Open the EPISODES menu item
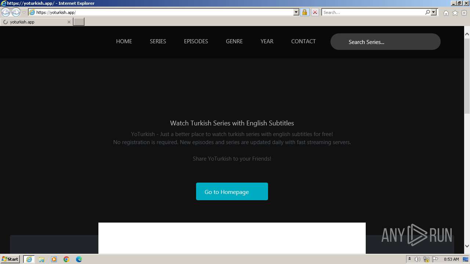 [x=196, y=41]
